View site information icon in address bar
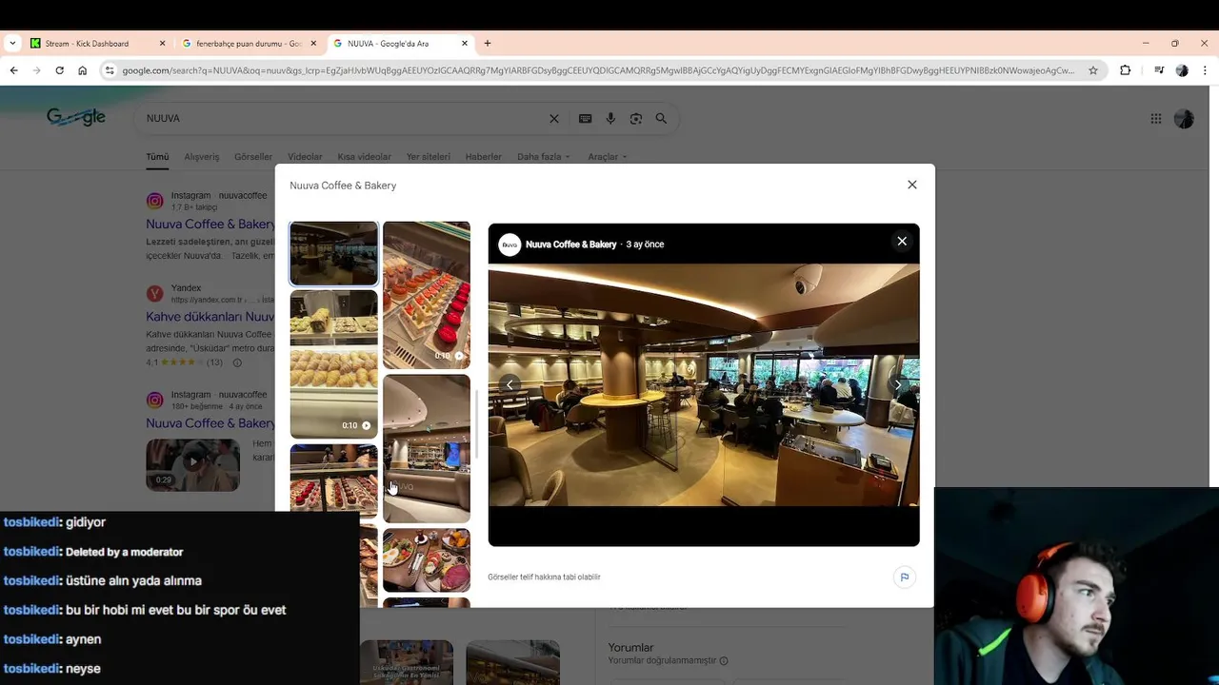 [x=110, y=70]
